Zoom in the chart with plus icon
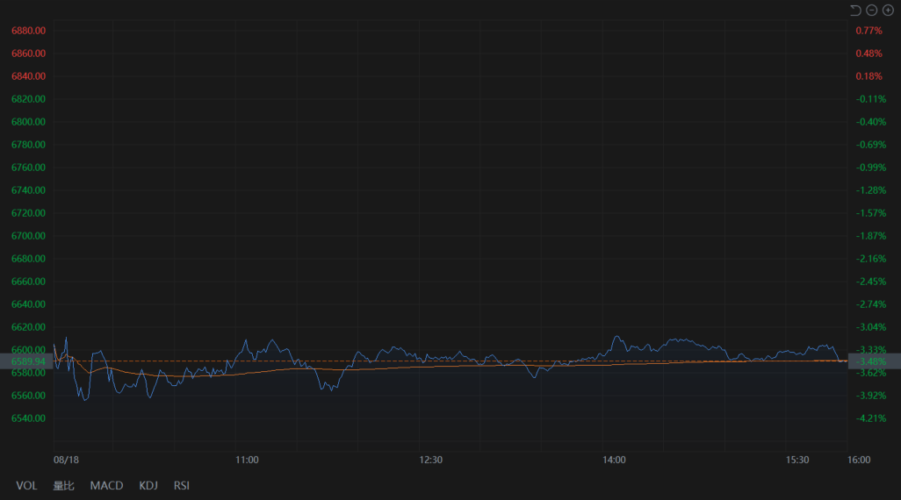The width and height of the screenshot is (901, 500). [x=888, y=10]
